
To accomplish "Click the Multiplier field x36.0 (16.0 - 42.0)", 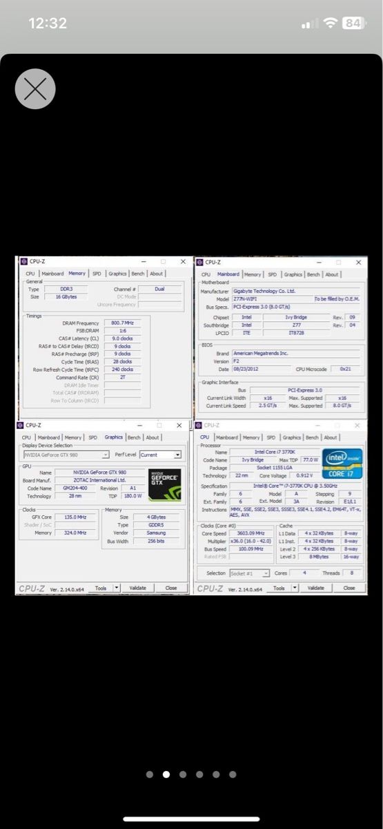I will pyautogui.click(x=251, y=541).
